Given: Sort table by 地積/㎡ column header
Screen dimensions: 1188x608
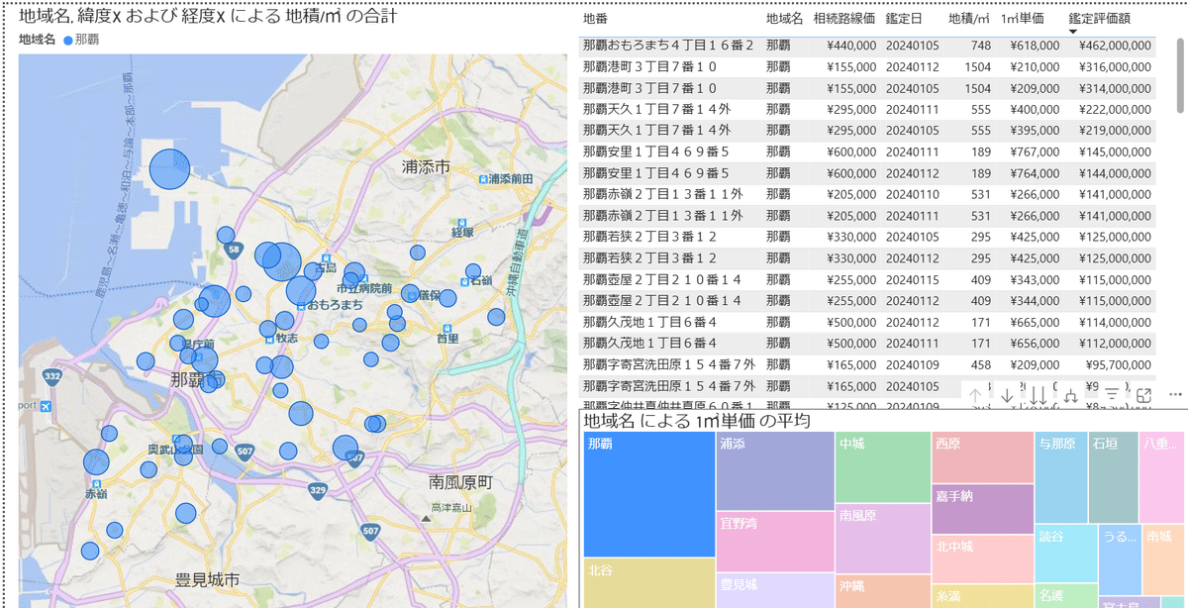Looking at the screenshot, I should (969, 19).
